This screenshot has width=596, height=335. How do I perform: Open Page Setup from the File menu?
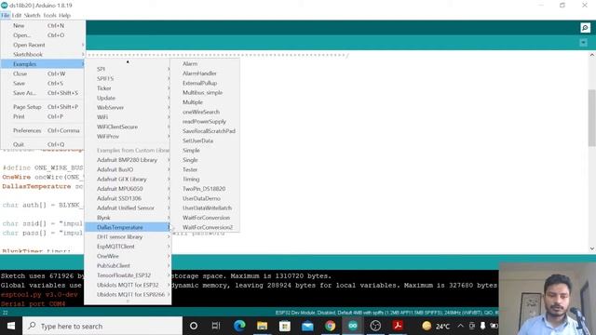(43, 107)
